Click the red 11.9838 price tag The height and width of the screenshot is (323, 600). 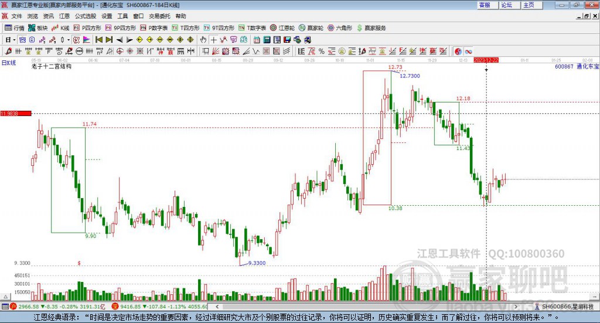point(16,113)
